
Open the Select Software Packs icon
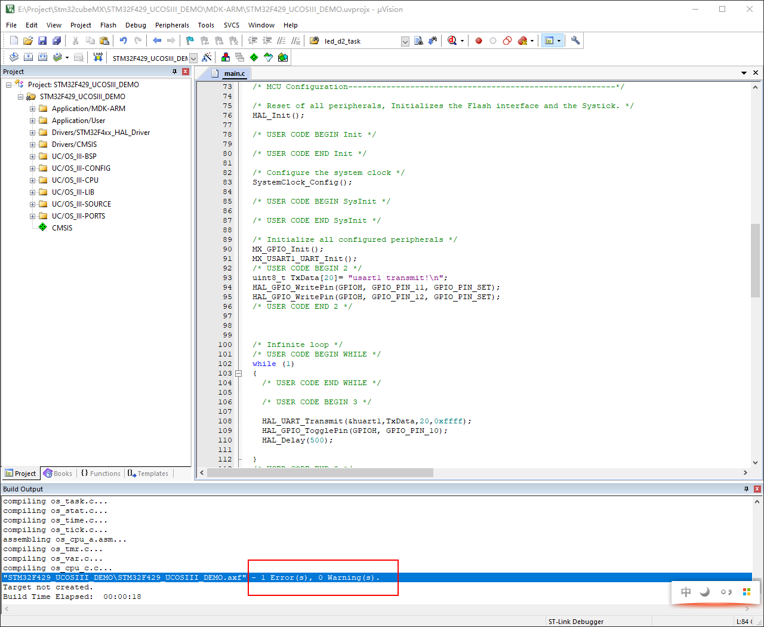coord(269,57)
